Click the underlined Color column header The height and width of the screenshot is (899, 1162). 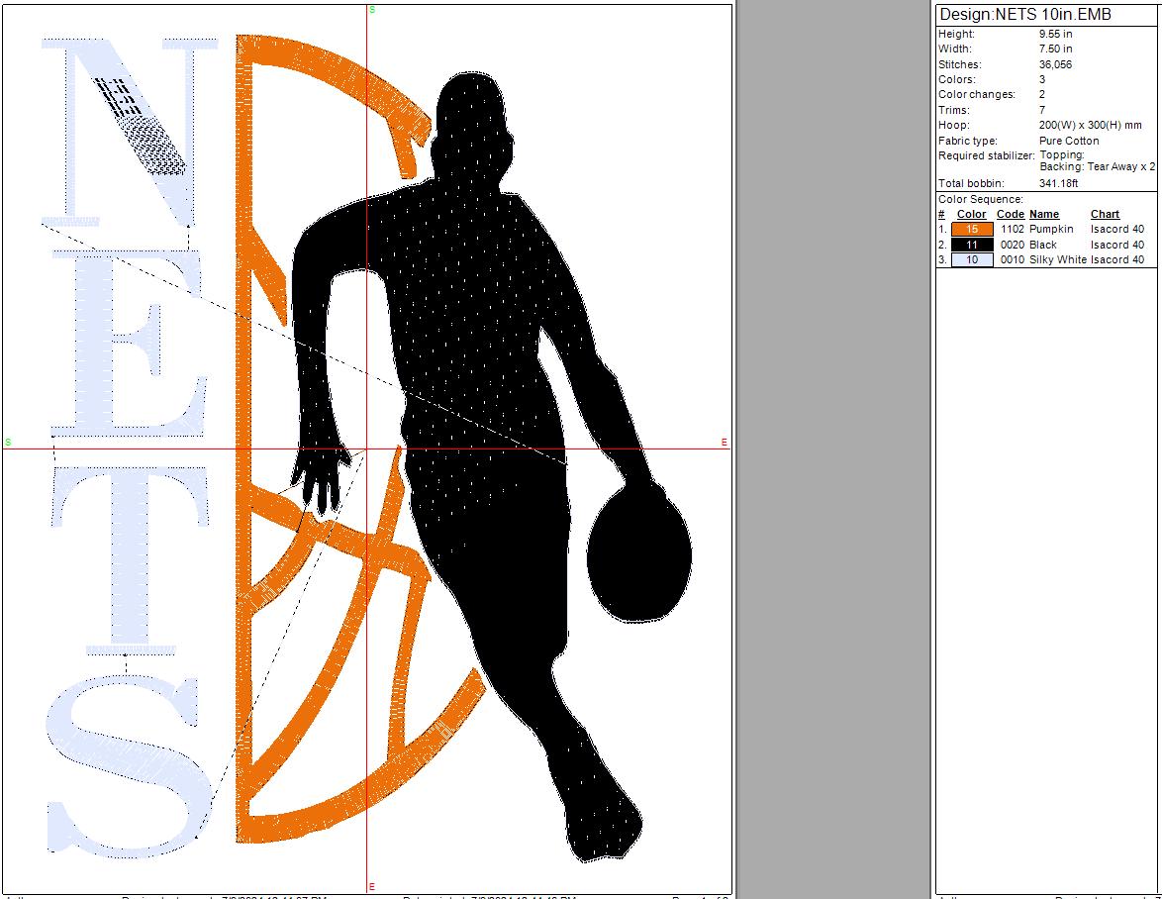point(971,214)
